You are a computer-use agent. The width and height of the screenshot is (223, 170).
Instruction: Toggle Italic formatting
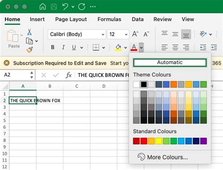(64, 47)
